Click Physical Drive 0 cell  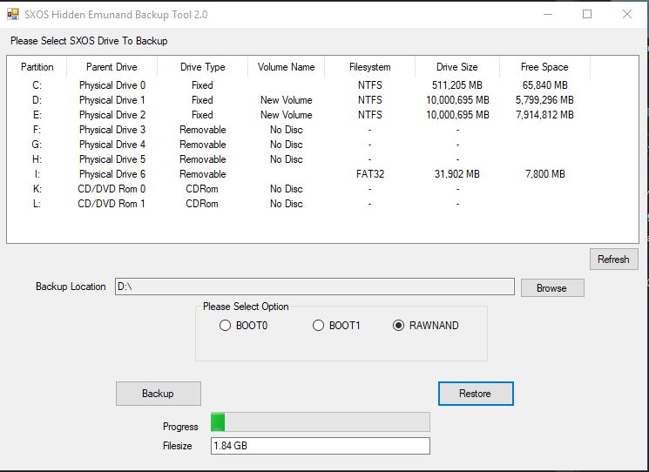[x=112, y=85]
